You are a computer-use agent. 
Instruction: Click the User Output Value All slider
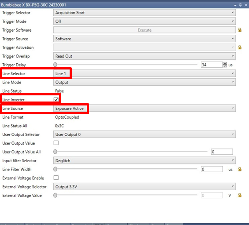tap(130, 152)
